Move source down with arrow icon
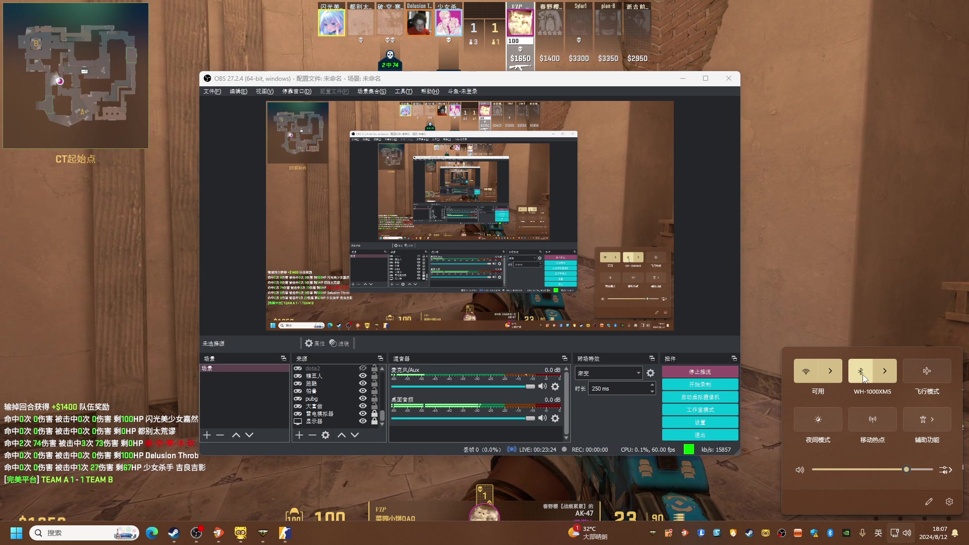This screenshot has width=969, height=545. 355,435
